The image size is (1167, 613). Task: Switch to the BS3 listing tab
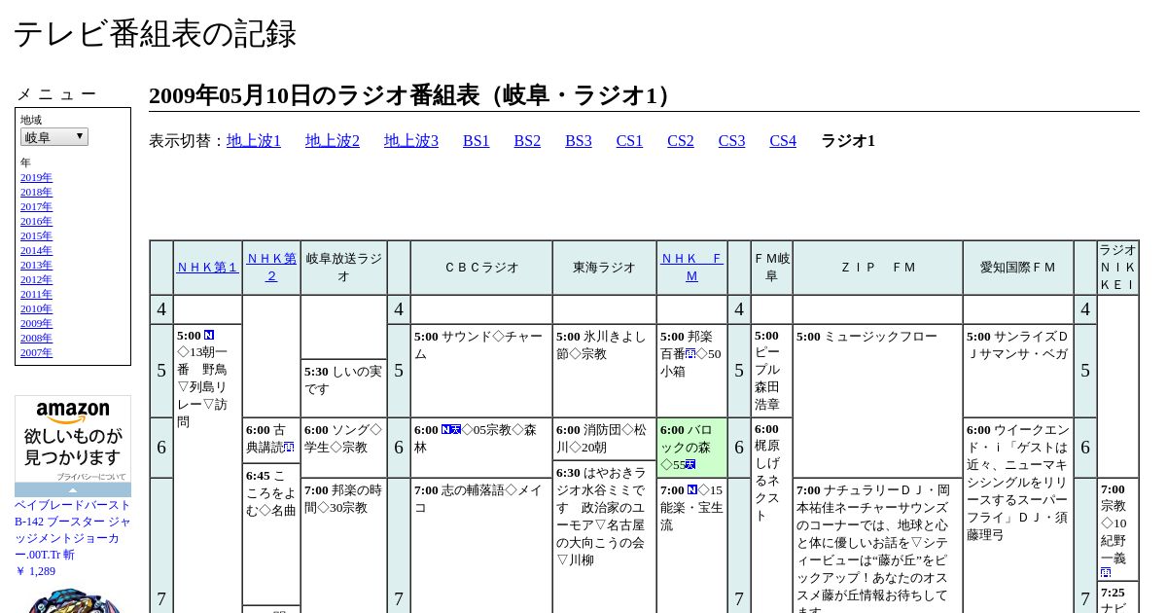579,141
